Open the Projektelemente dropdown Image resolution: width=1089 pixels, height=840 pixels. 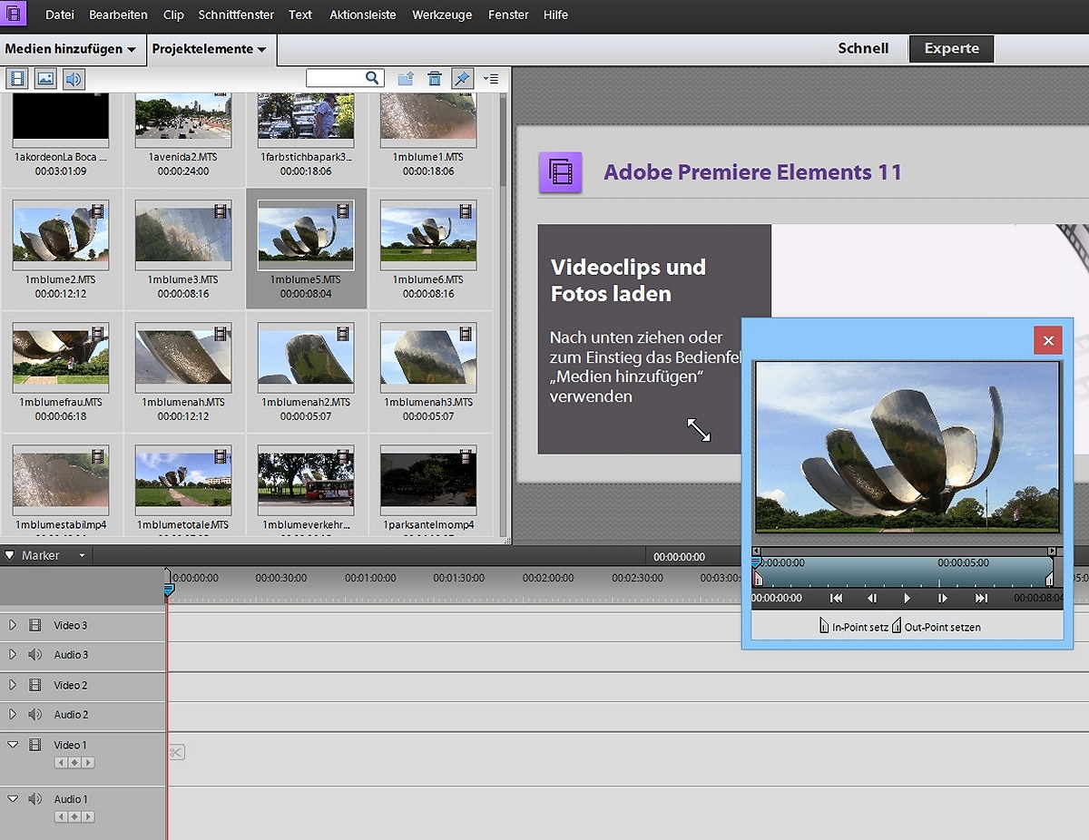tap(210, 49)
